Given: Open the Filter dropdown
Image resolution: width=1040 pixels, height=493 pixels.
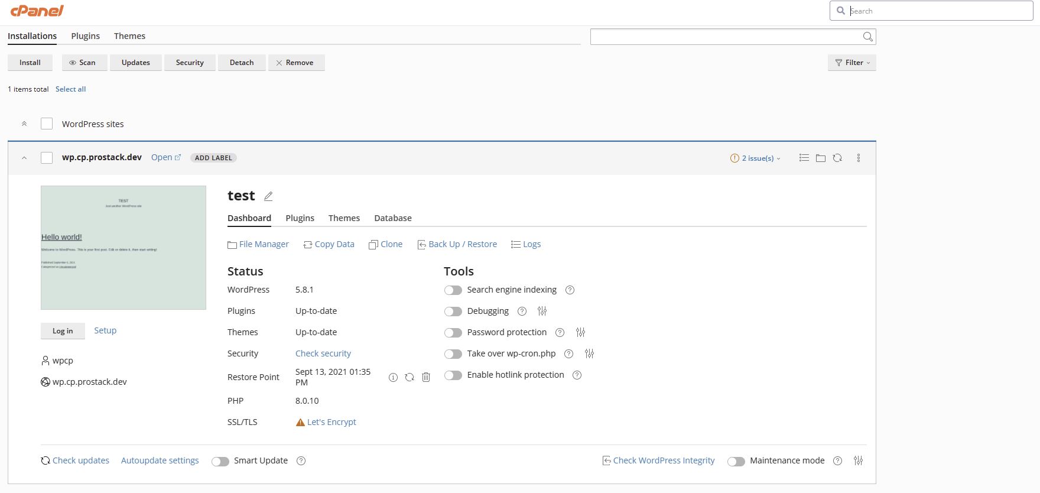Looking at the screenshot, I should [x=851, y=63].
